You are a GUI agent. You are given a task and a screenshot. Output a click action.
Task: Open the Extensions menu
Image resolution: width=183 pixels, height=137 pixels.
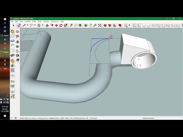pyautogui.click(x=55, y=22)
